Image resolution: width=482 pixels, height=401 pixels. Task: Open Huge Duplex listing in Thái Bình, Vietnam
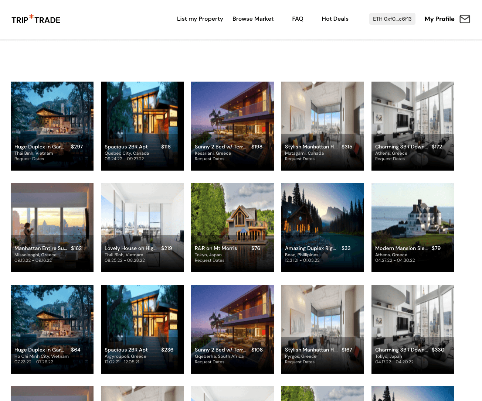click(52, 126)
